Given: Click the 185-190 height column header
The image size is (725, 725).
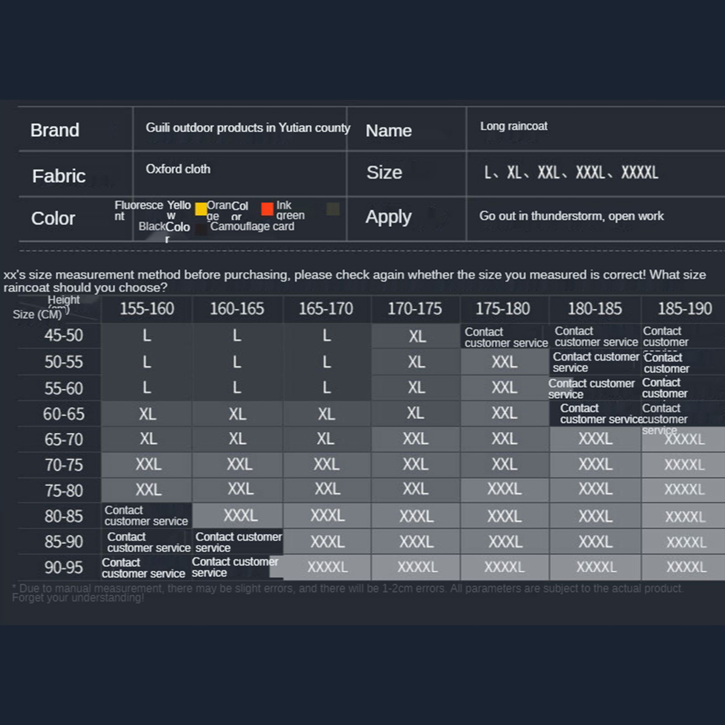Looking at the screenshot, I should pyautogui.click(x=685, y=309).
